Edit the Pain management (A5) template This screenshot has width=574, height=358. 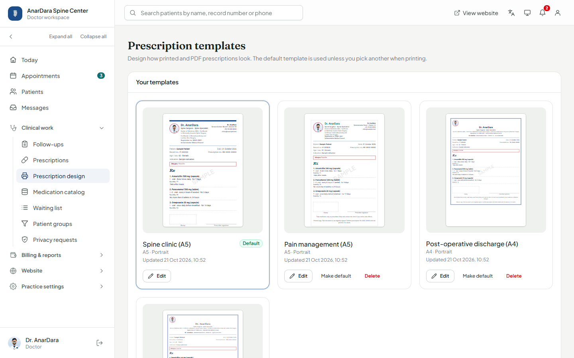[x=298, y=276]
